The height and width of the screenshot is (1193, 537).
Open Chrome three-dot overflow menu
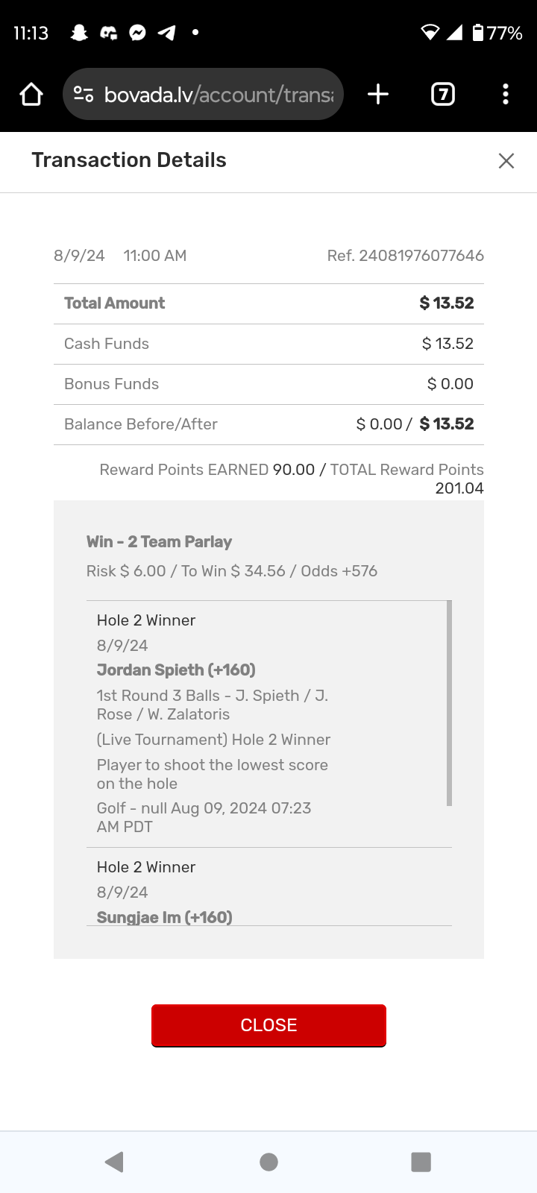pyautogui.click(x=506, y=95)
